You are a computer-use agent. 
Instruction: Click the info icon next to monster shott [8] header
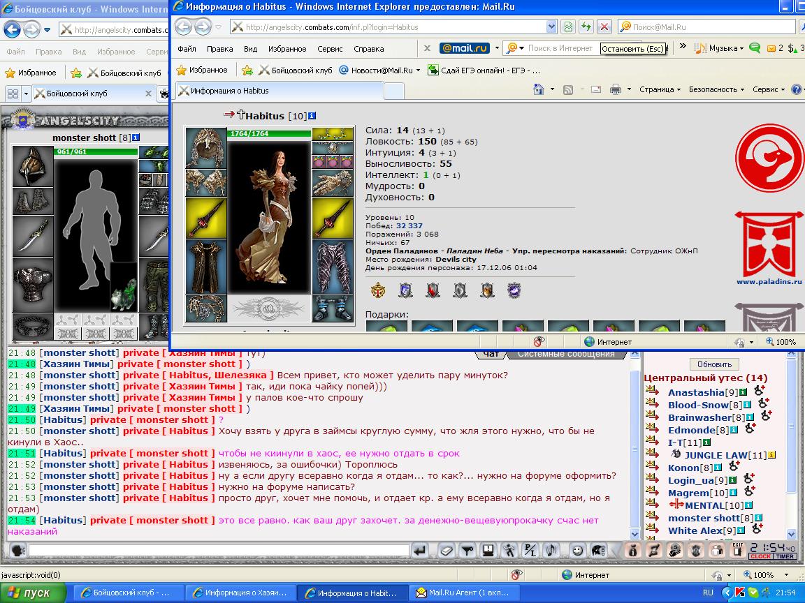(136, 137)
